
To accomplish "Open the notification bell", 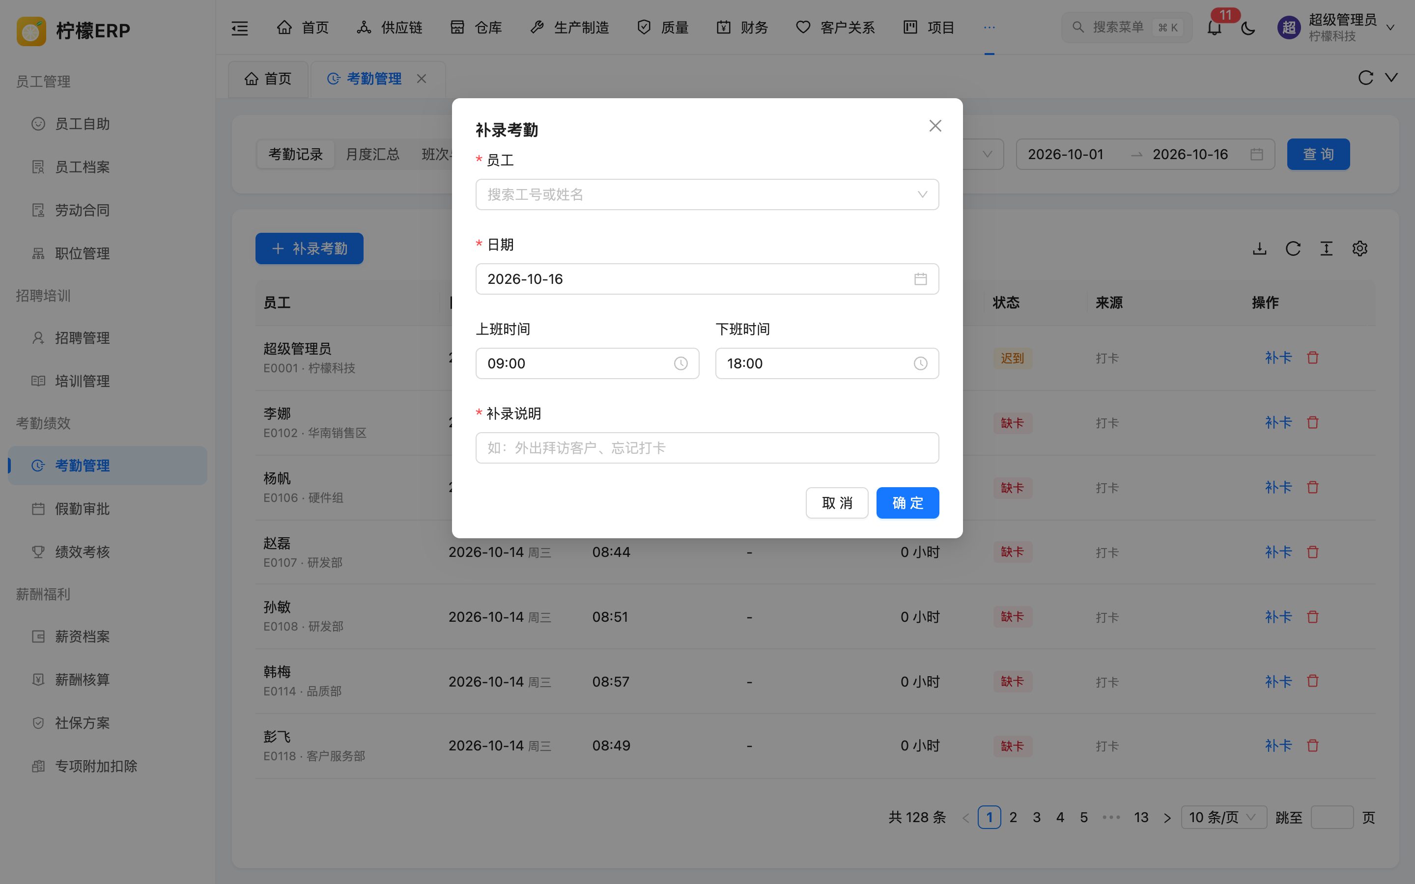I will click(1215, 28).
